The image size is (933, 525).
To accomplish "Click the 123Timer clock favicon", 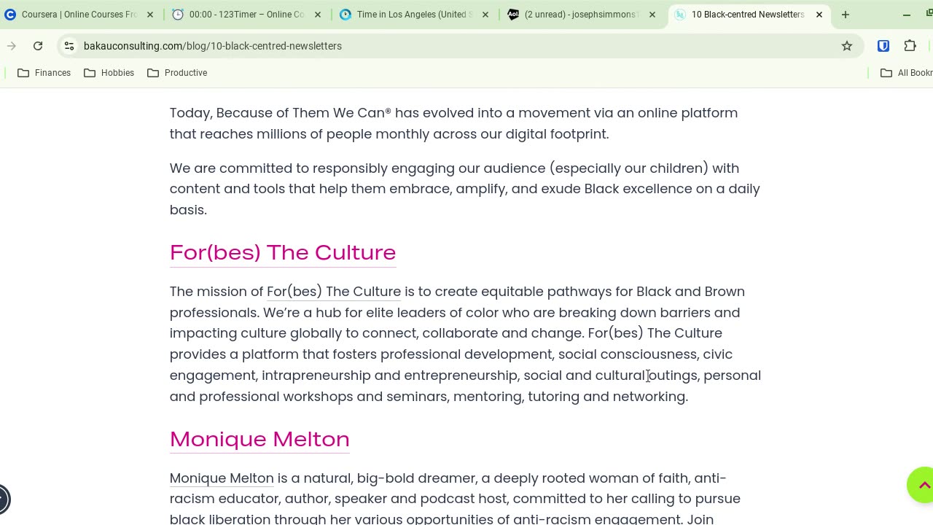I will [x=178, y=15].
